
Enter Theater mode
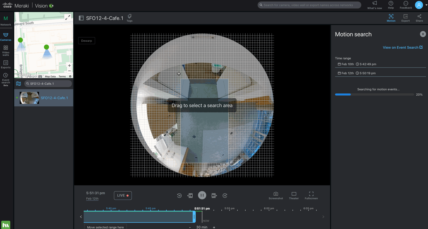(294, 195)
